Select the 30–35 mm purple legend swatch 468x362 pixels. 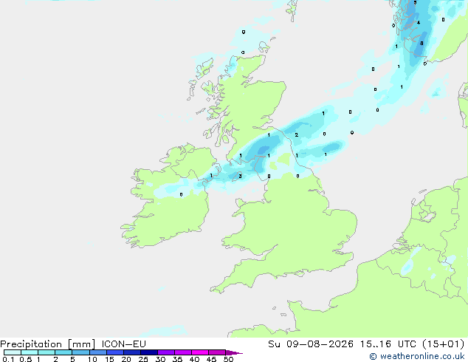point(165,352)
